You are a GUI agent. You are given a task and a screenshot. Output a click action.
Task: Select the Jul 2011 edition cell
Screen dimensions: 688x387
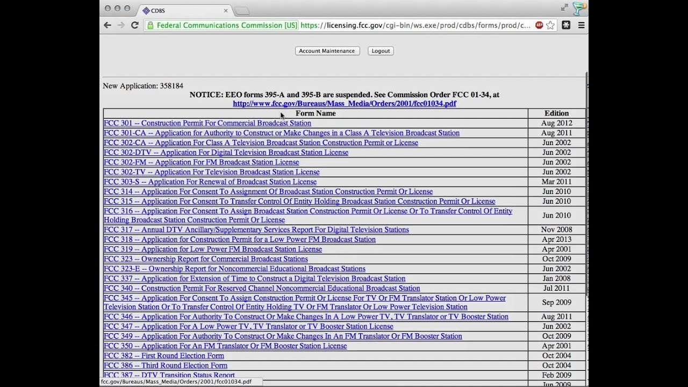pyautogui.click(x=556, y=288)
